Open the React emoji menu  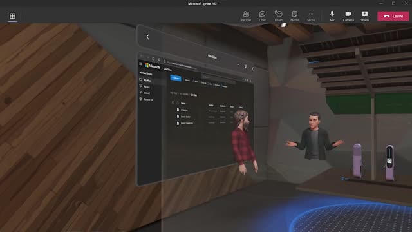click(x=278, y=16)
